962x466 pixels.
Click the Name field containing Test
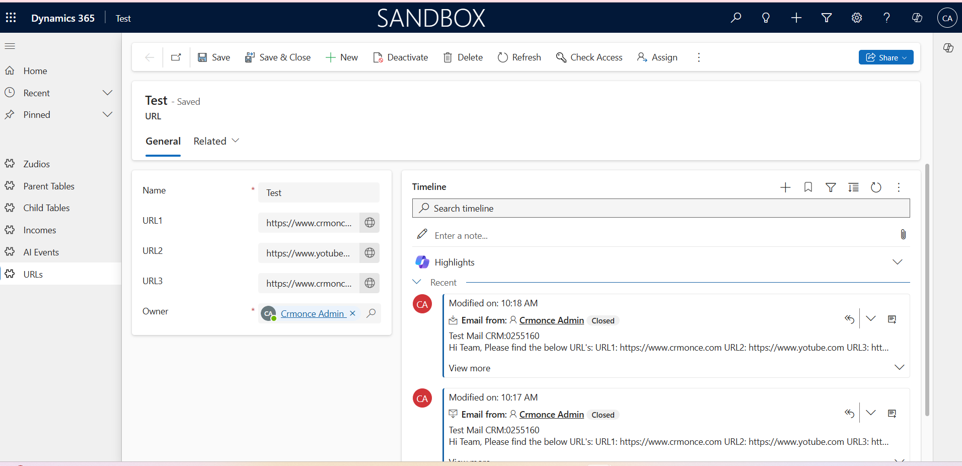tap(319, 192)
